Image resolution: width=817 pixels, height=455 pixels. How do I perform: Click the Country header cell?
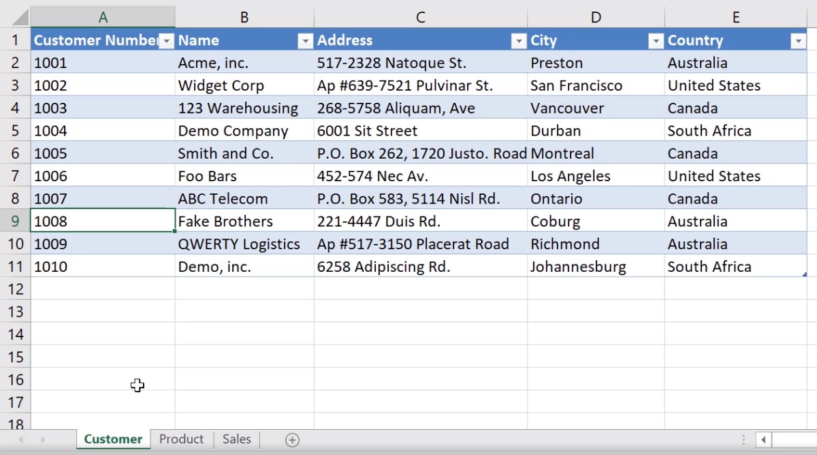coord(736,40)
